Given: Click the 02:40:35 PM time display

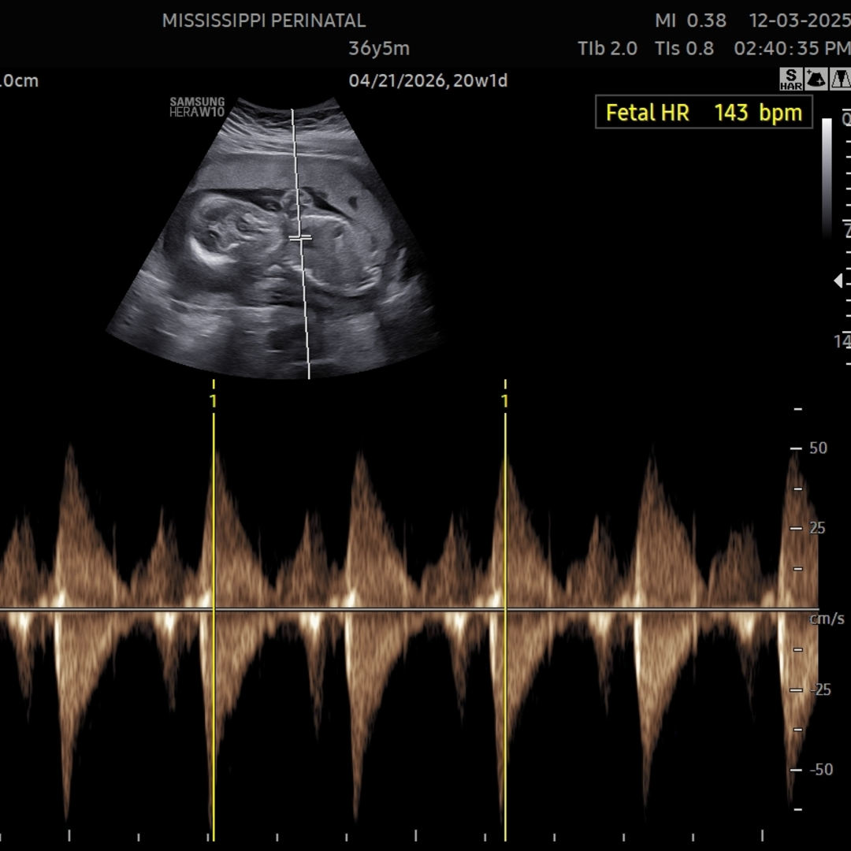Looking at the screenshot, I should click(x=791, y=49).
